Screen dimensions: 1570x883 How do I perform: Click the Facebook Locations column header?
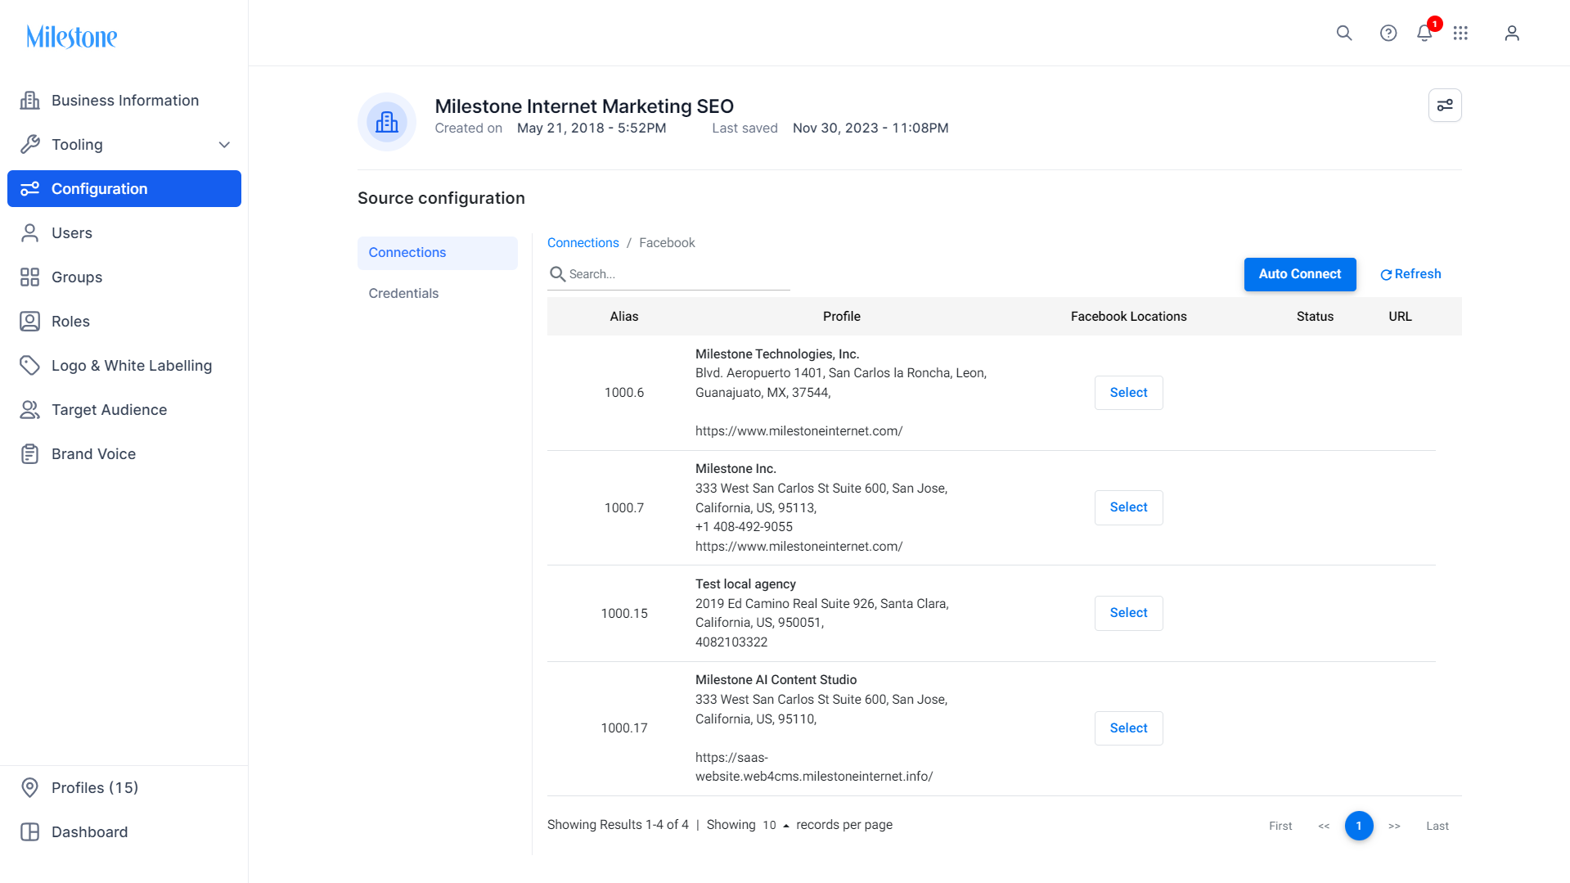click(x=1129, y=317)
